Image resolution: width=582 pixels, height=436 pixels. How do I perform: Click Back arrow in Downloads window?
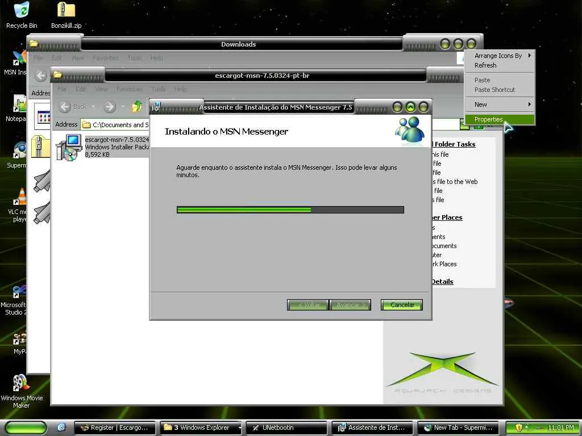[41, 76]
